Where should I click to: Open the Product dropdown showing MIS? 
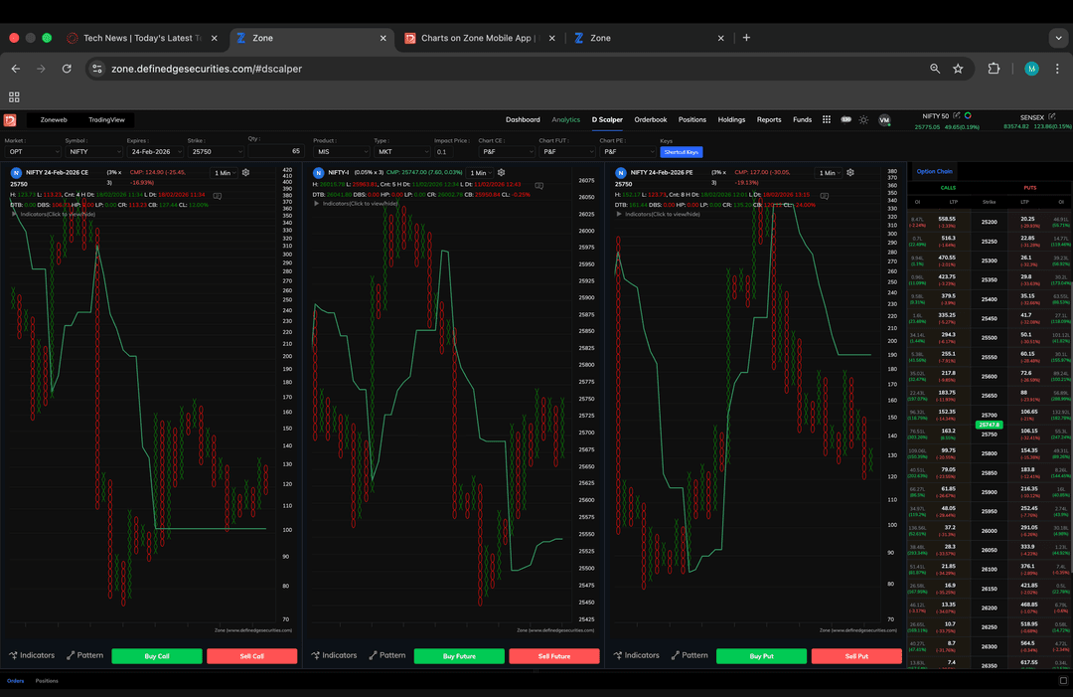click(x=344, y=152)
